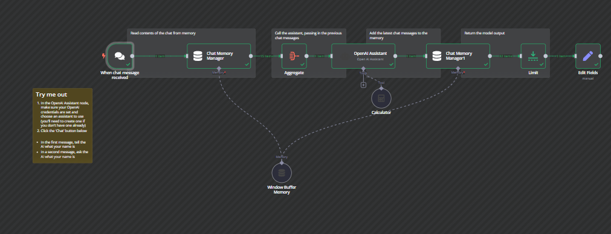Click the Window Buffer Memory node
Image resolution: width=611 pixels, height=234 pixels.
pyautogui.click(x=282, y=173)
